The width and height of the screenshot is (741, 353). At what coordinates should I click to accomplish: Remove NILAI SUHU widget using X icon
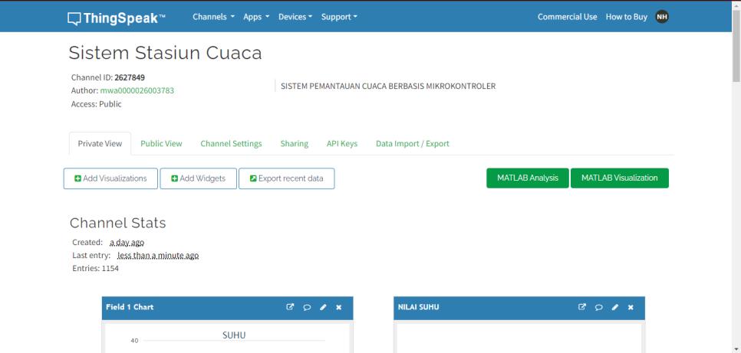(631, 307)
